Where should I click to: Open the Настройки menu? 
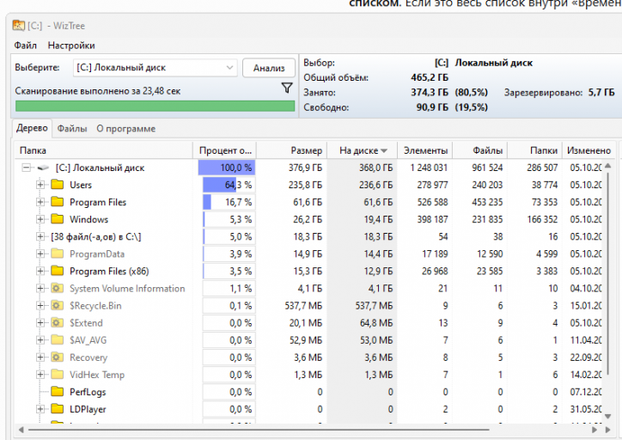tap(71, 46)
